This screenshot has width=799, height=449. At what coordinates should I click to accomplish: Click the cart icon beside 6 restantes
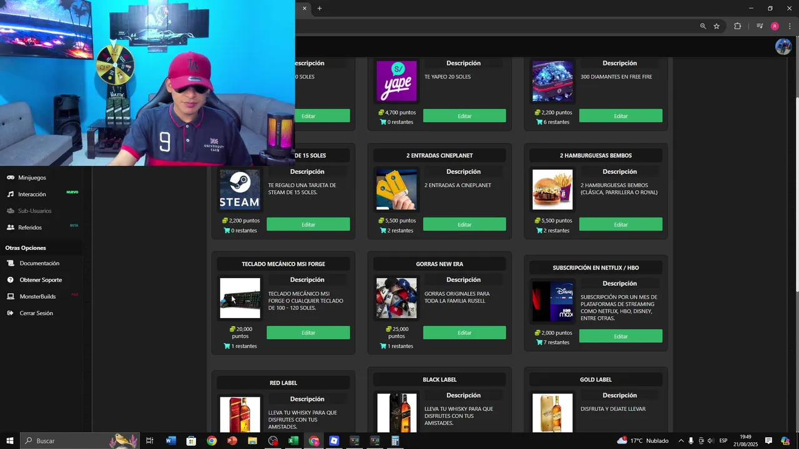[539, 122]
